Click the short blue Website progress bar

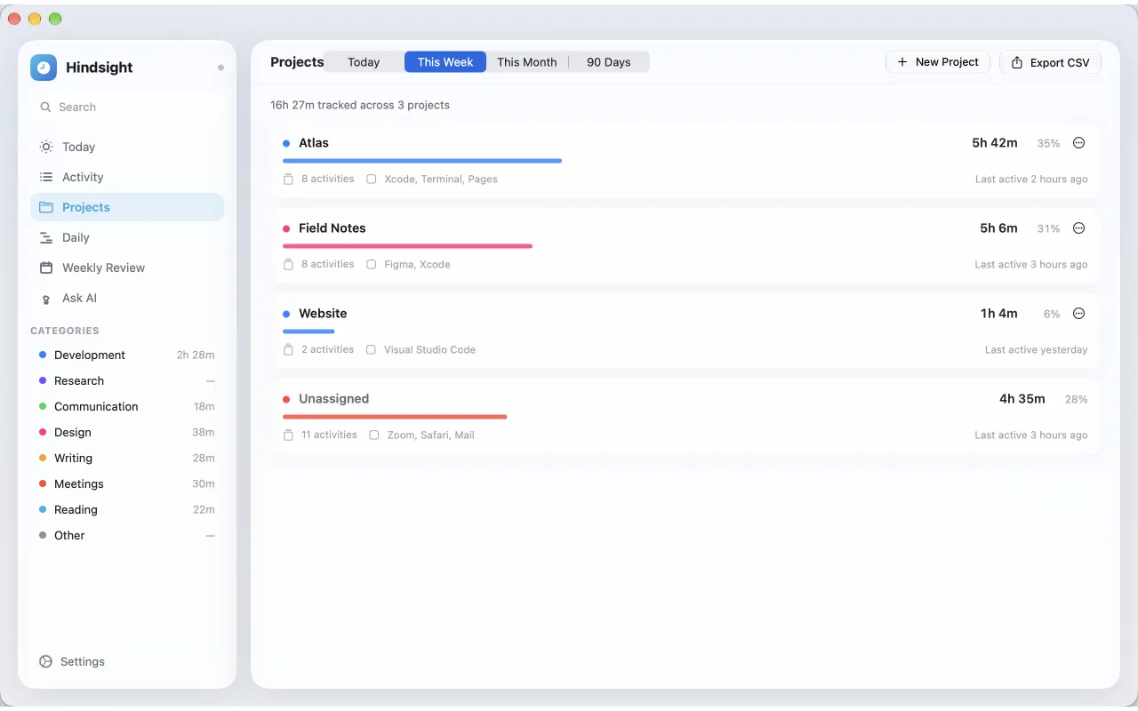click(x=309, y=332)
